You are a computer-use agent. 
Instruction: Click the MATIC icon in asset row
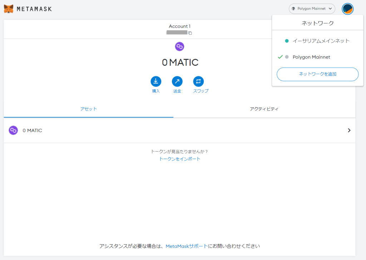[13, 130]
